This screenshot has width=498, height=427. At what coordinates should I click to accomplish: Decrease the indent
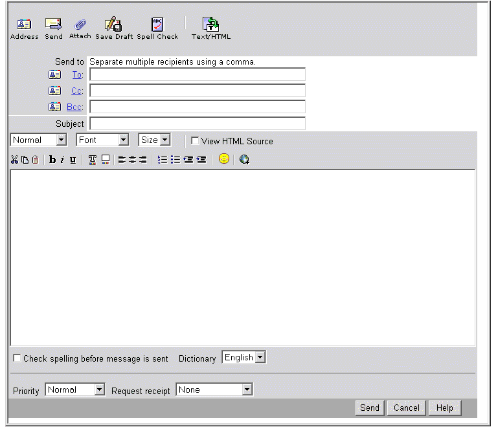click(x=188, y=160)
